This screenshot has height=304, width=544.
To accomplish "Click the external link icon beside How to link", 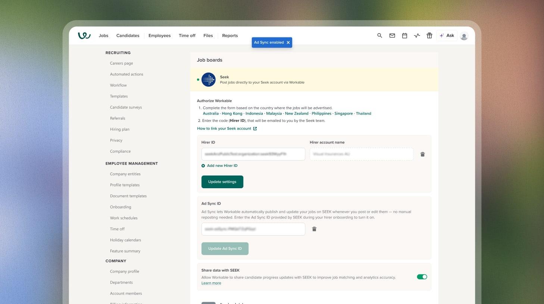I will point(255,128).
